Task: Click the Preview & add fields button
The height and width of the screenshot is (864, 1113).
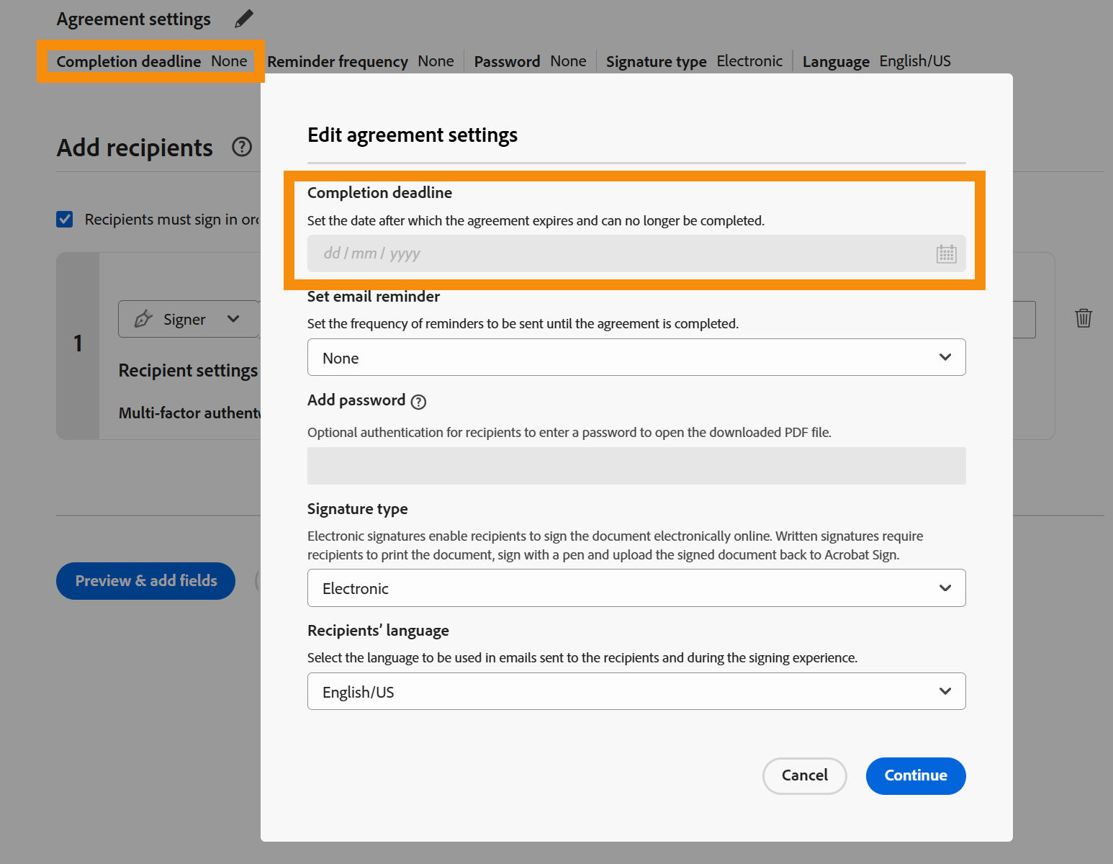Action: 145,581
